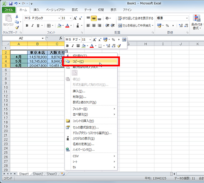Click the red font color A in mini toolbar

tap(92, 46)
